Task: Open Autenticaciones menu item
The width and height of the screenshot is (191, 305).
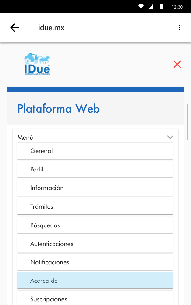Action: [95, 244]
